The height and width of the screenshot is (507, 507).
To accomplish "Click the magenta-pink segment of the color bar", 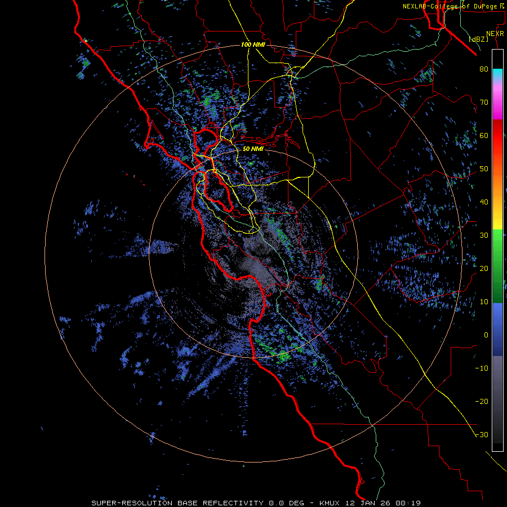I will point(497,104).
